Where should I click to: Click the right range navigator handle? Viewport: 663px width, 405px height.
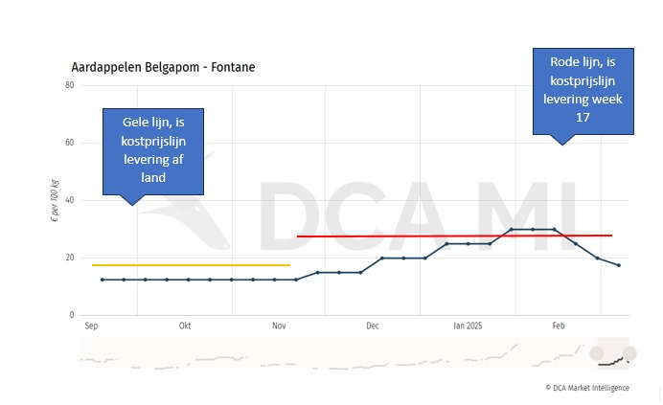coord(629,353)
